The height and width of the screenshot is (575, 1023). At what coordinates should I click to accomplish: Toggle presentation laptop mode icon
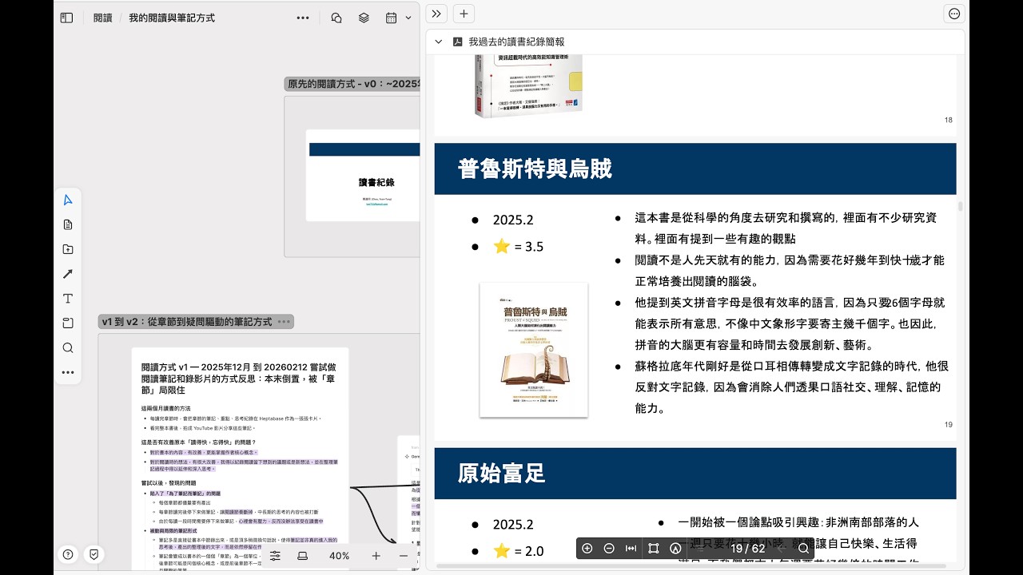(x=303, y=556)
